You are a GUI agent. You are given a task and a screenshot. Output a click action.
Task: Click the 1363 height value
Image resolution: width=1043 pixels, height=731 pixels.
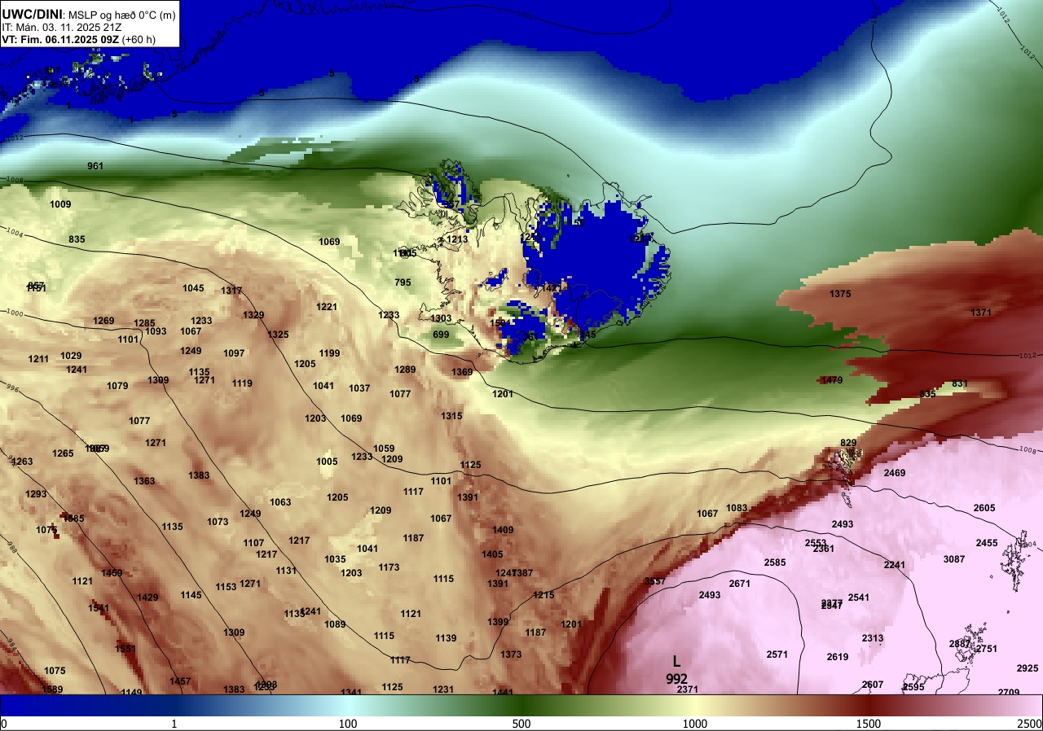144,481
